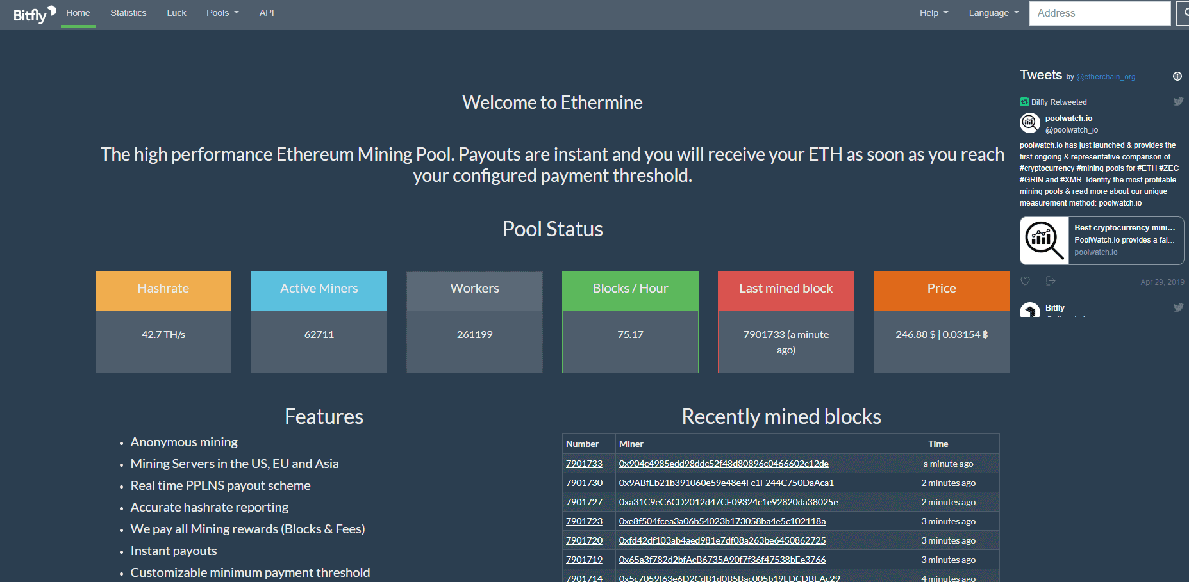The image size is (1189, 582).
Task: Share the poolwatch.io tweet
Action: (1051, 281)
